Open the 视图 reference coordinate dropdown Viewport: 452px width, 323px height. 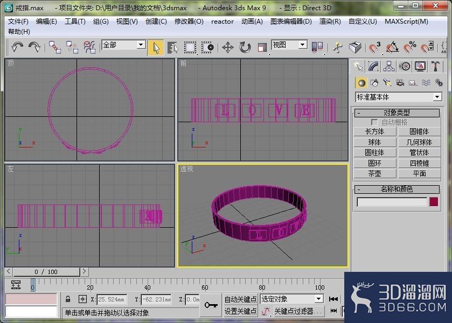pyautogui.click(x=302, y=45)
